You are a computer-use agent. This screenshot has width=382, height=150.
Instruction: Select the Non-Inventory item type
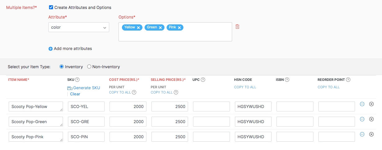[89, 67]
